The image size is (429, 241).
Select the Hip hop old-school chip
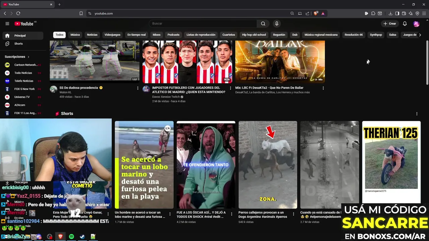254,35
